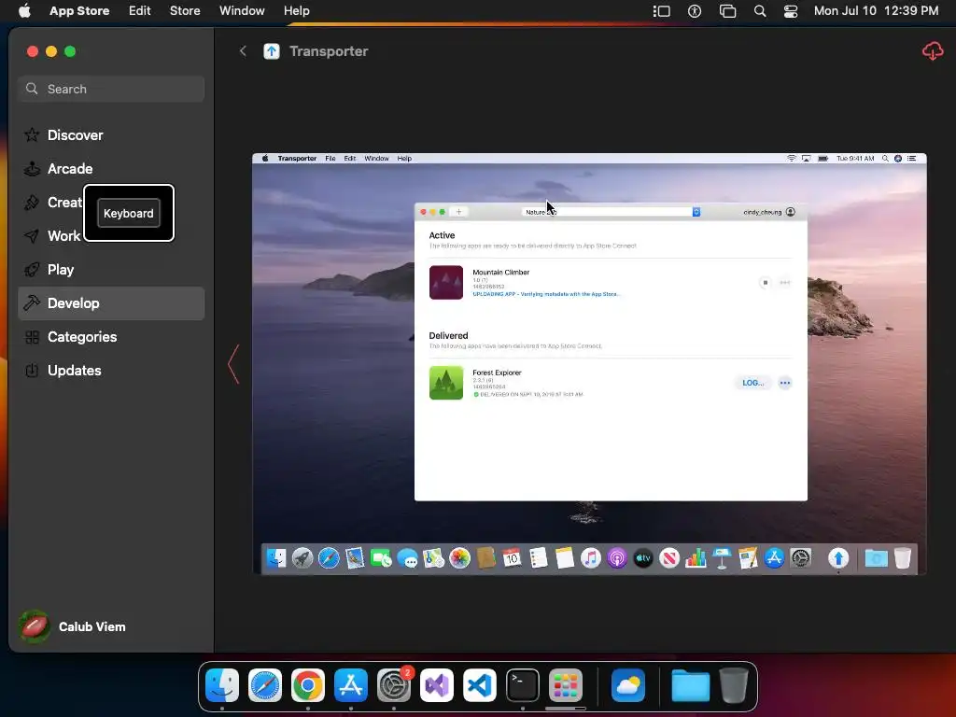Launch Visual Studio from the Dock
956x717 pixels.
point(437,685)
